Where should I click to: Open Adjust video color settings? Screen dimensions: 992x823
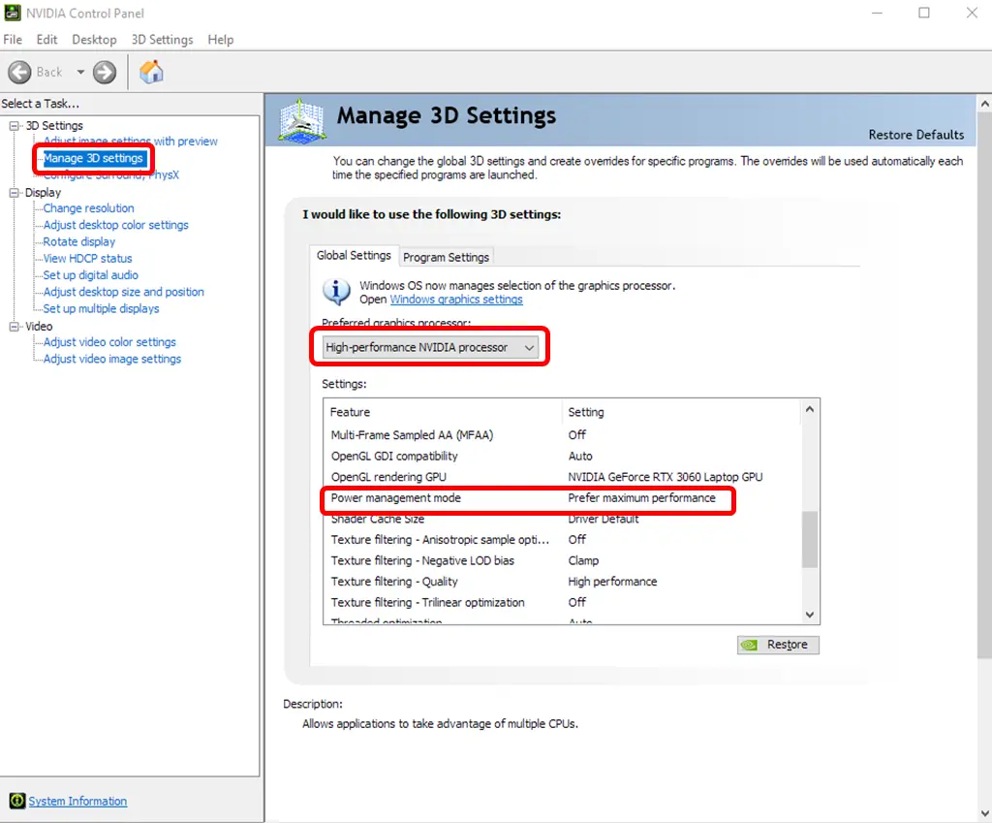click(x=109, y=342)
